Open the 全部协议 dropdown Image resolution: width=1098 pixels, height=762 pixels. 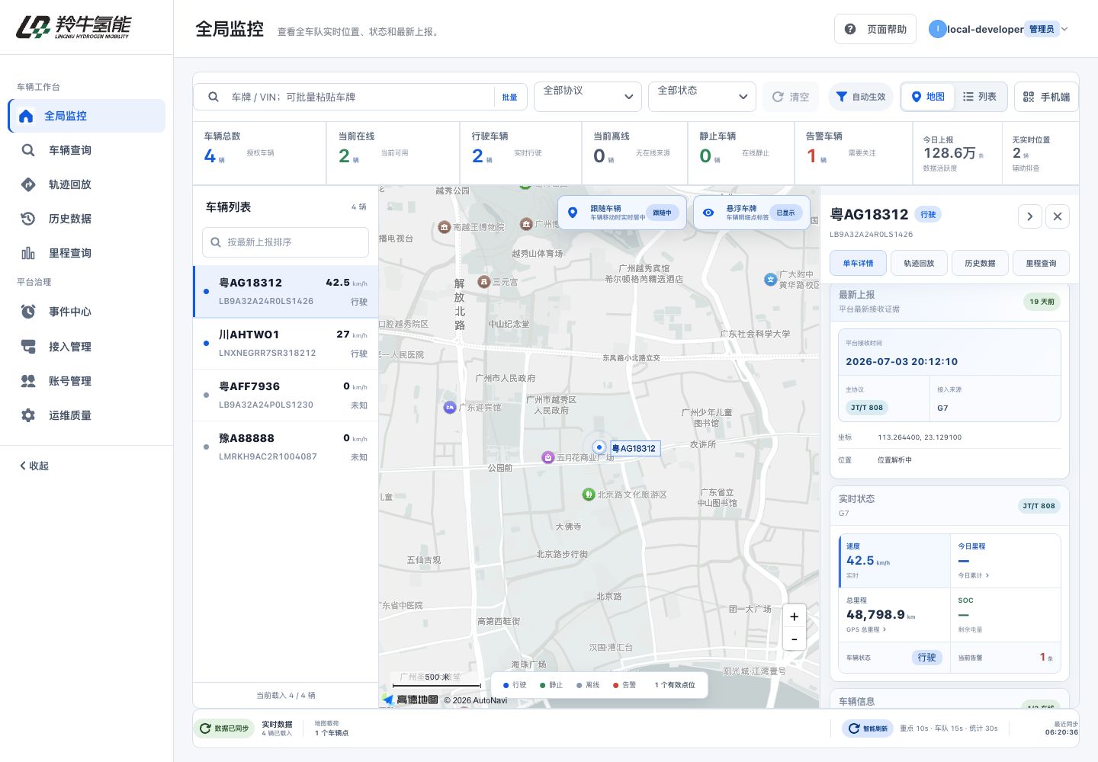point(588,97)
